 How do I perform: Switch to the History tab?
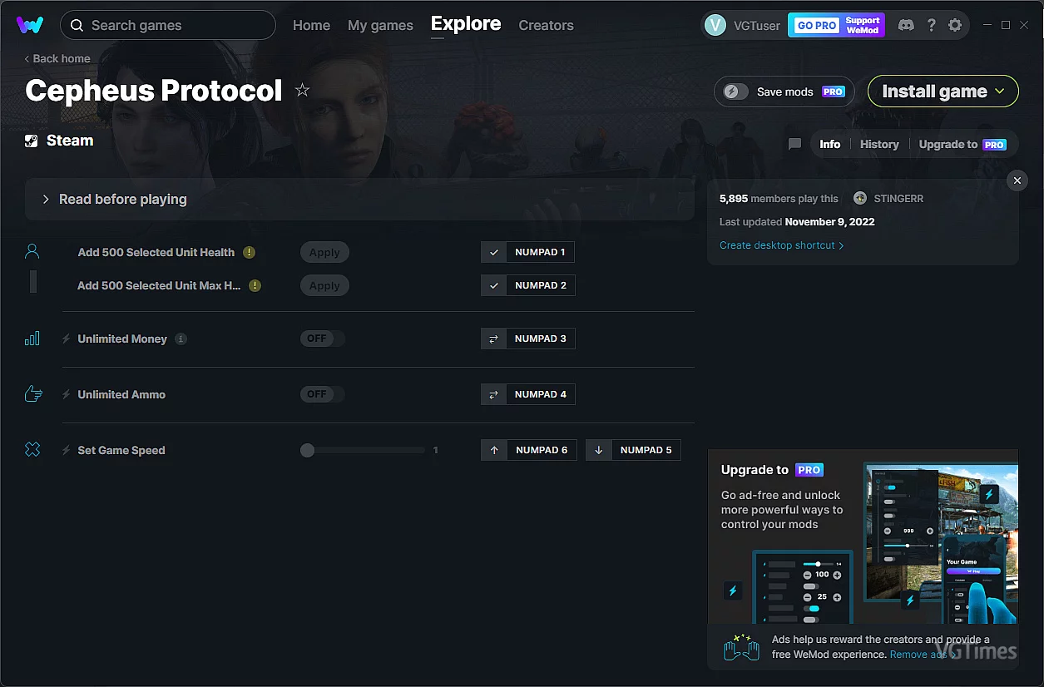(x=879, y=144)
